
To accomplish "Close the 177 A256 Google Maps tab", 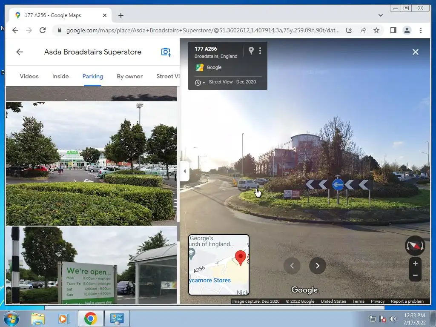I will tap(105, 15).
